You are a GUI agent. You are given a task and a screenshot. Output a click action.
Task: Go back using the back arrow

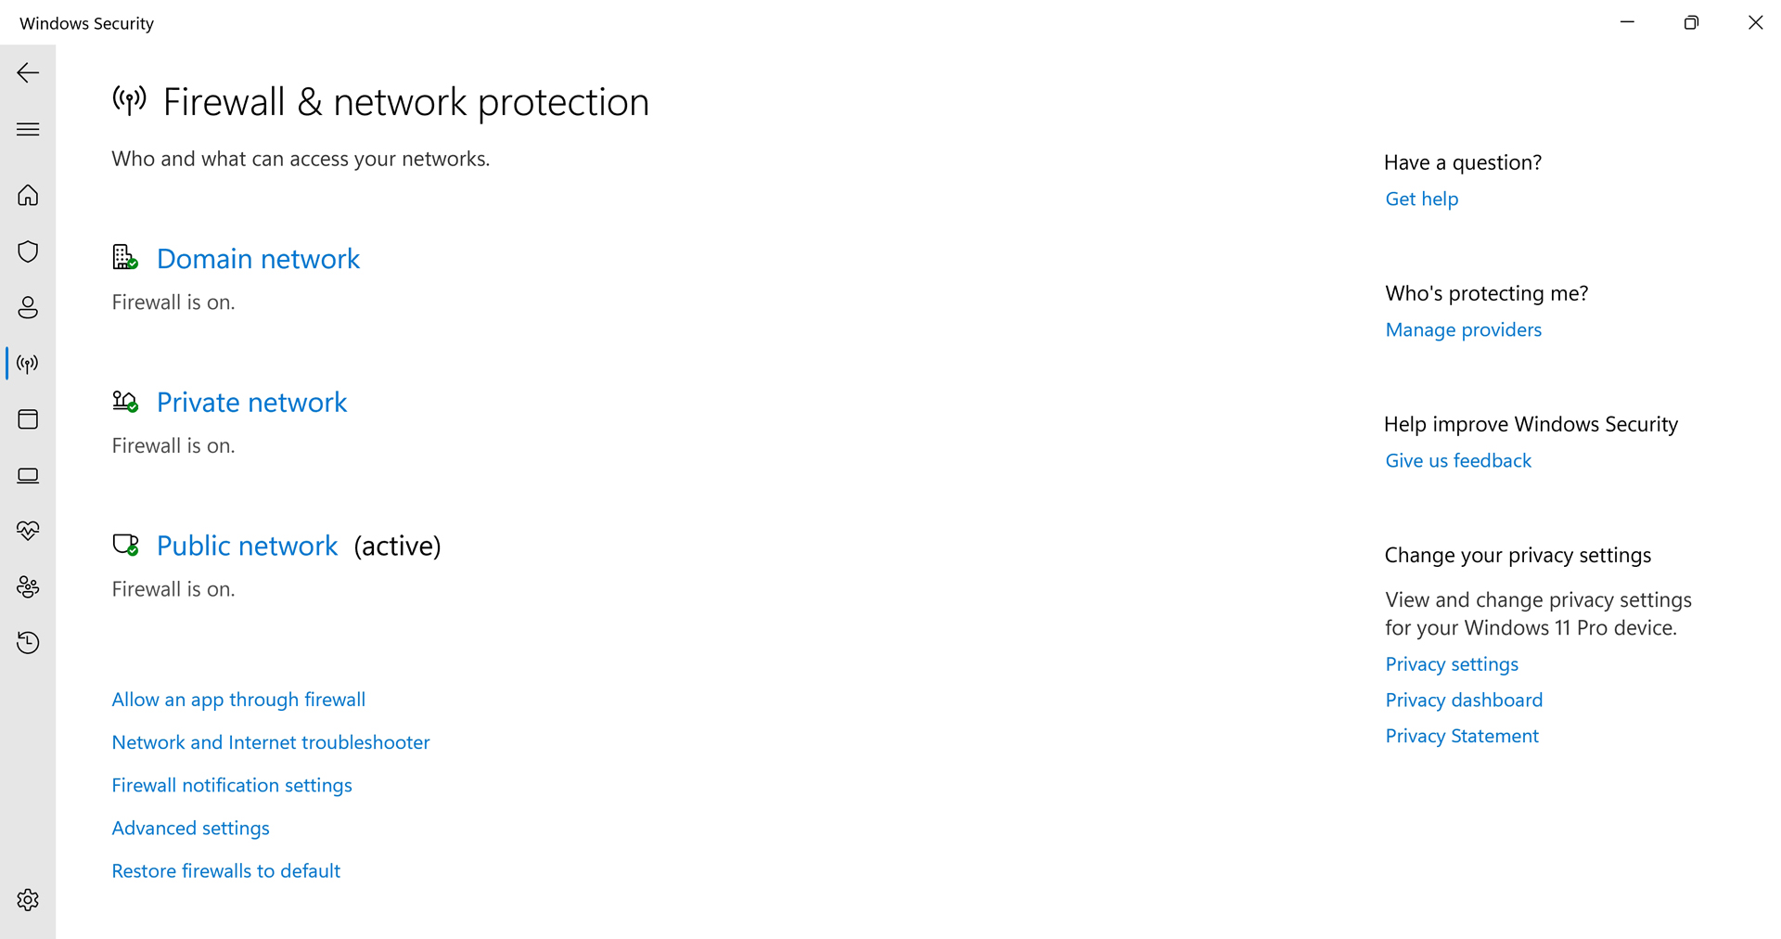(x=28, y=72)
